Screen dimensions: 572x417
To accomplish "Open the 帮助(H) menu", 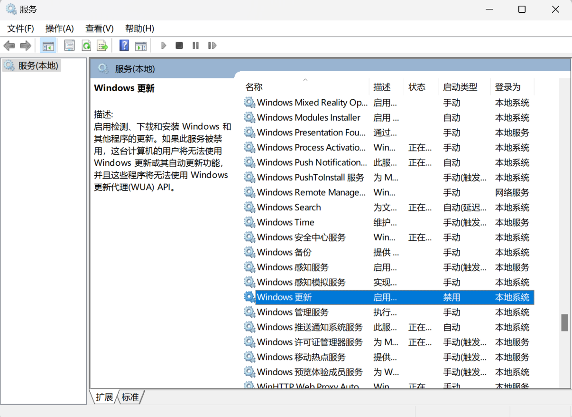I will [x=139, y=28].
